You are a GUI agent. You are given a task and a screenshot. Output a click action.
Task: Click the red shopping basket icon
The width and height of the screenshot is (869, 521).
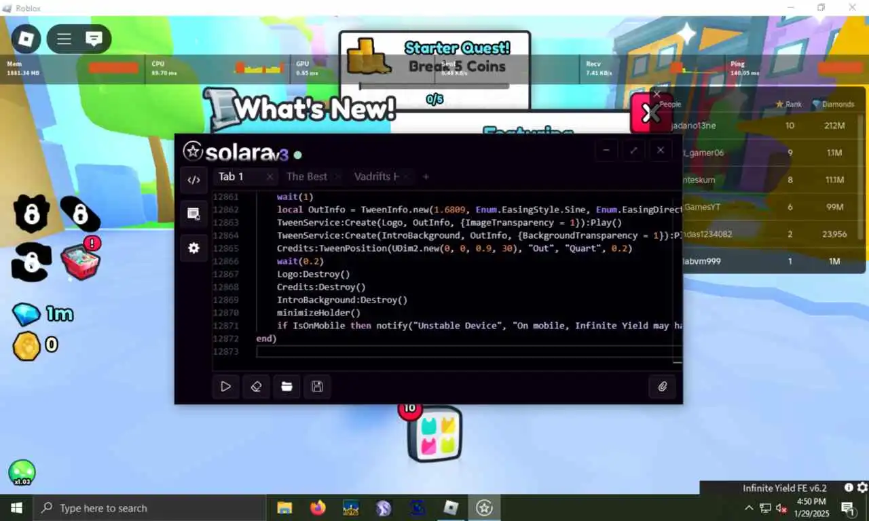(81, 262)
